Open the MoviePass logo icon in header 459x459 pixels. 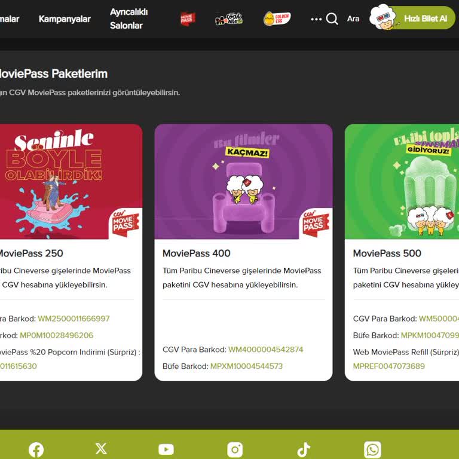click(188, 19)
